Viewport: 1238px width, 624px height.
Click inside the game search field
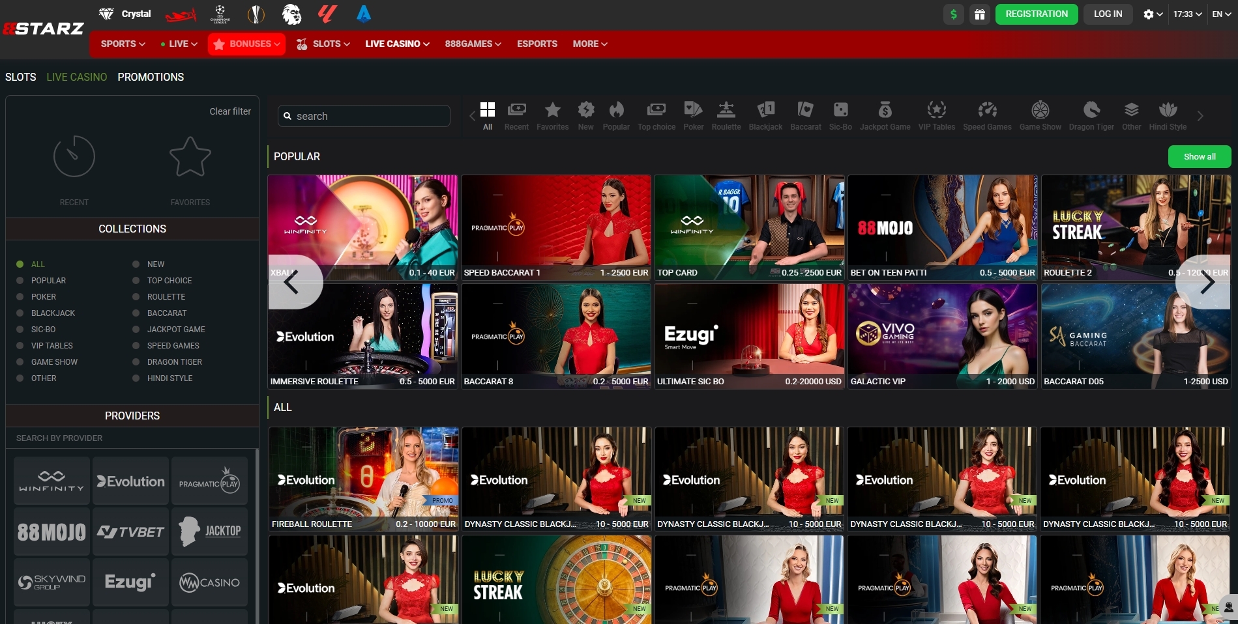pyautogui.click(x=363, y=115)
